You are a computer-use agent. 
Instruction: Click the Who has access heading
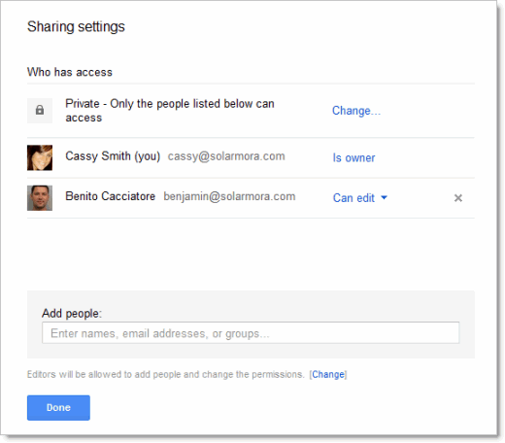tap(70, 72)
